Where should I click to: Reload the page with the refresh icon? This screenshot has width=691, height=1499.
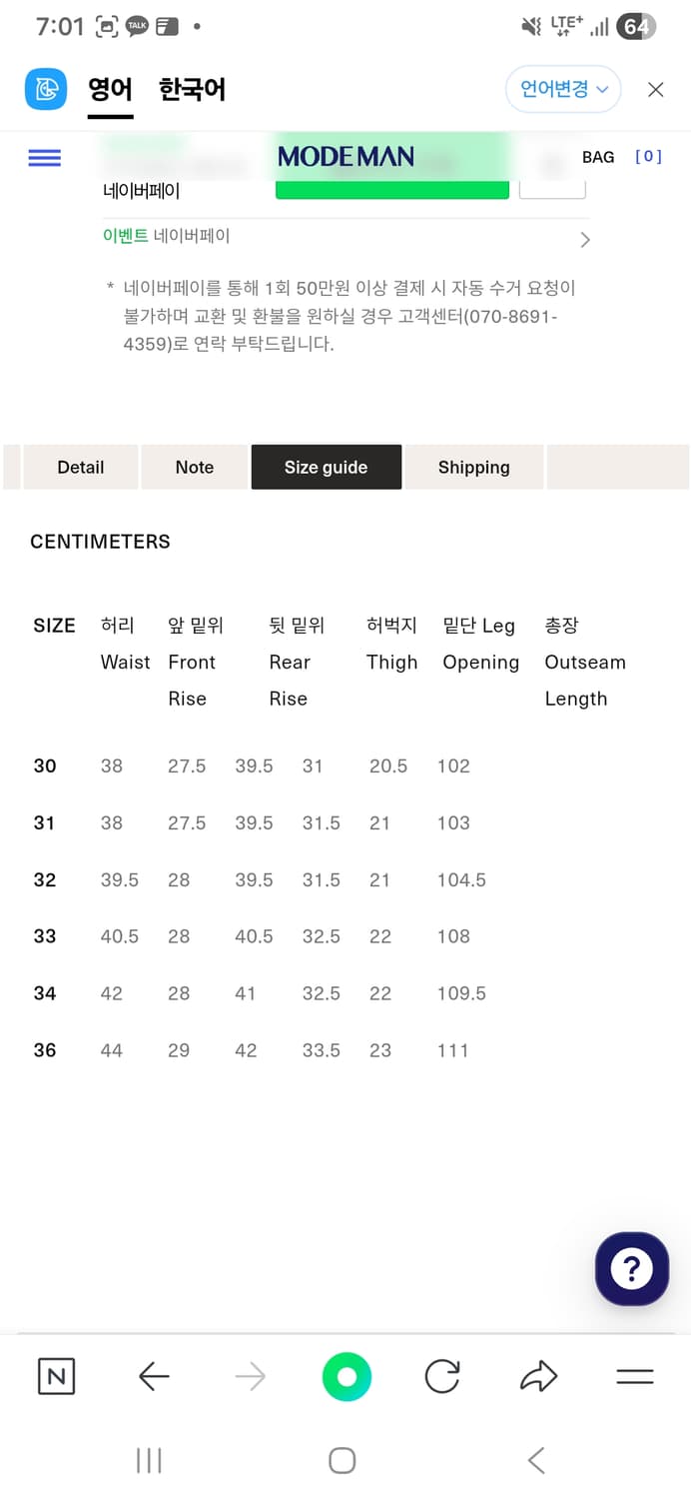[441, 1376]
